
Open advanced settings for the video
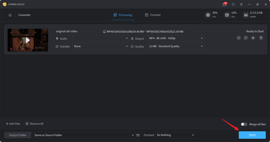pos(239,38)
